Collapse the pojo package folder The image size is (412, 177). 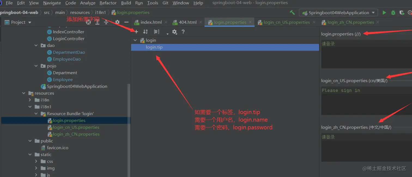36,66
